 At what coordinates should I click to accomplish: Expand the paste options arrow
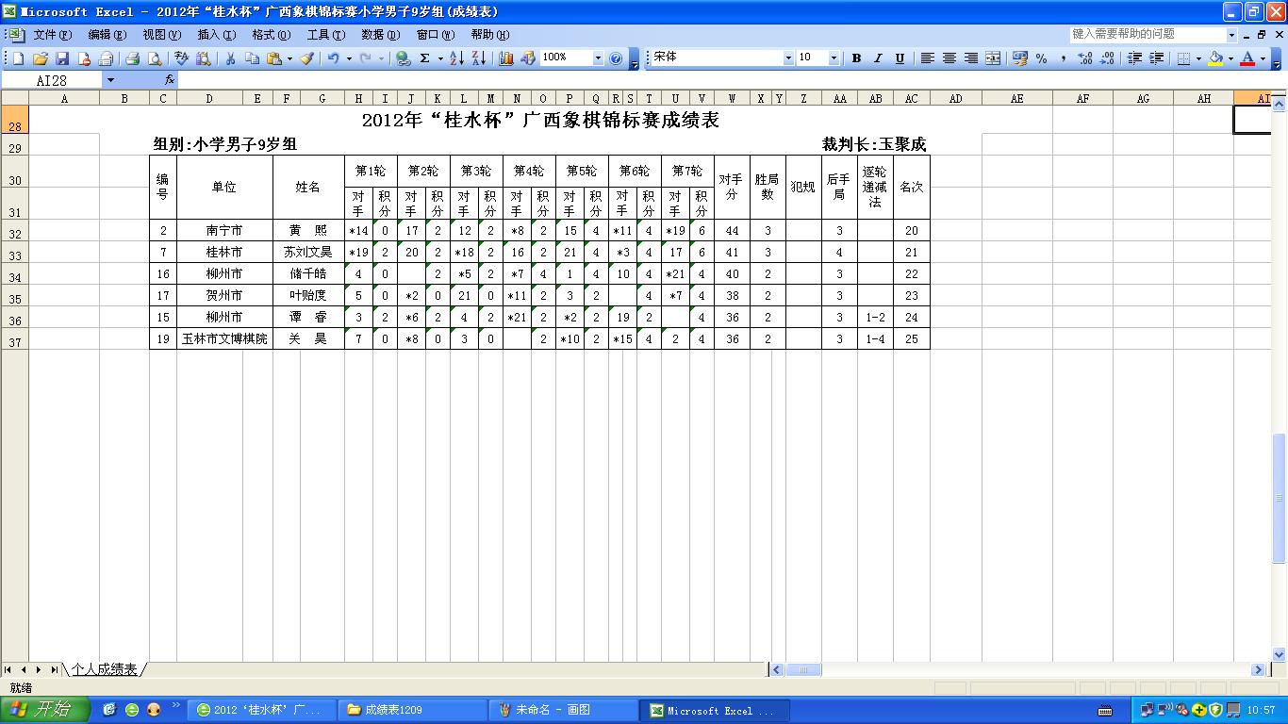pos(289,58)
